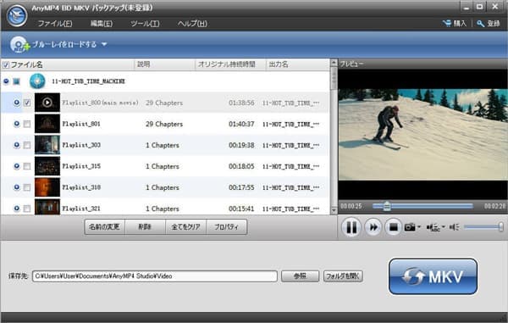This screenshot has width=508, height=323.
Task: Click the AnyMP4 application logo icon
Action: tap(17, 15)
